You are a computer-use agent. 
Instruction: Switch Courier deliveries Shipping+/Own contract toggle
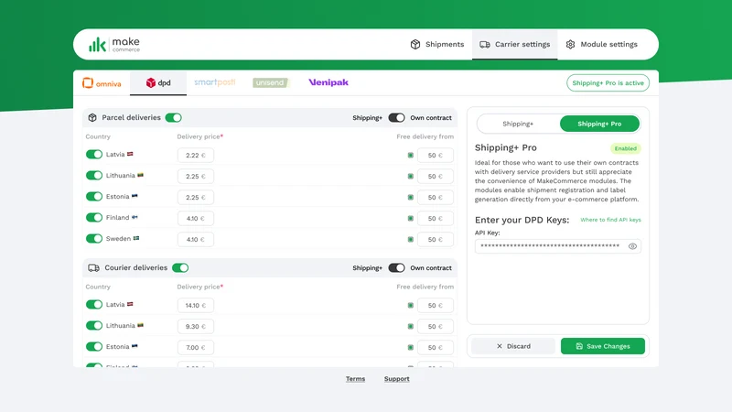pos(396,267)
